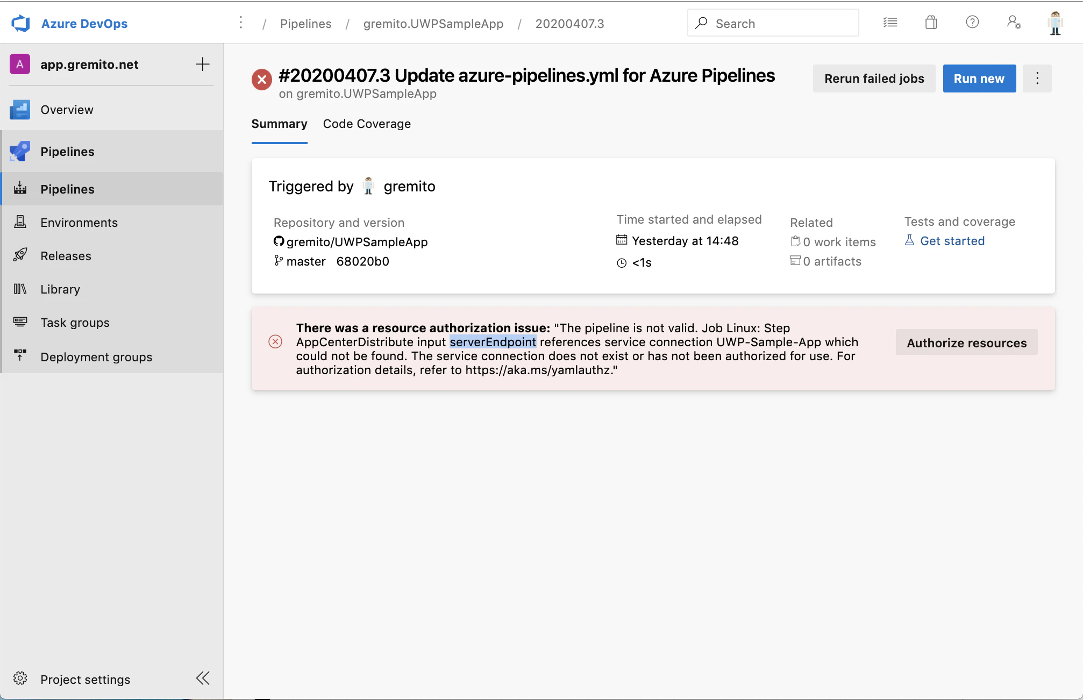The height and width of the screenshot is (700, 1083).
Task: Switch to the Summary tab
Action: (x=280, y=124)
